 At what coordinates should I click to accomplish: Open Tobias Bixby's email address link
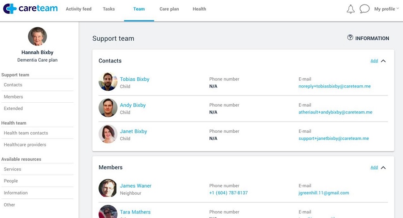click(x=334, y=86)
